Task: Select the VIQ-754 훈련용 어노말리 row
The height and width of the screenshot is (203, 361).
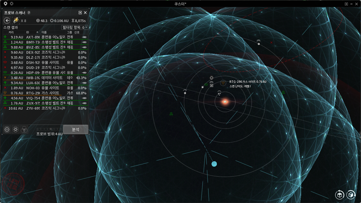Action: click(45, 98)
